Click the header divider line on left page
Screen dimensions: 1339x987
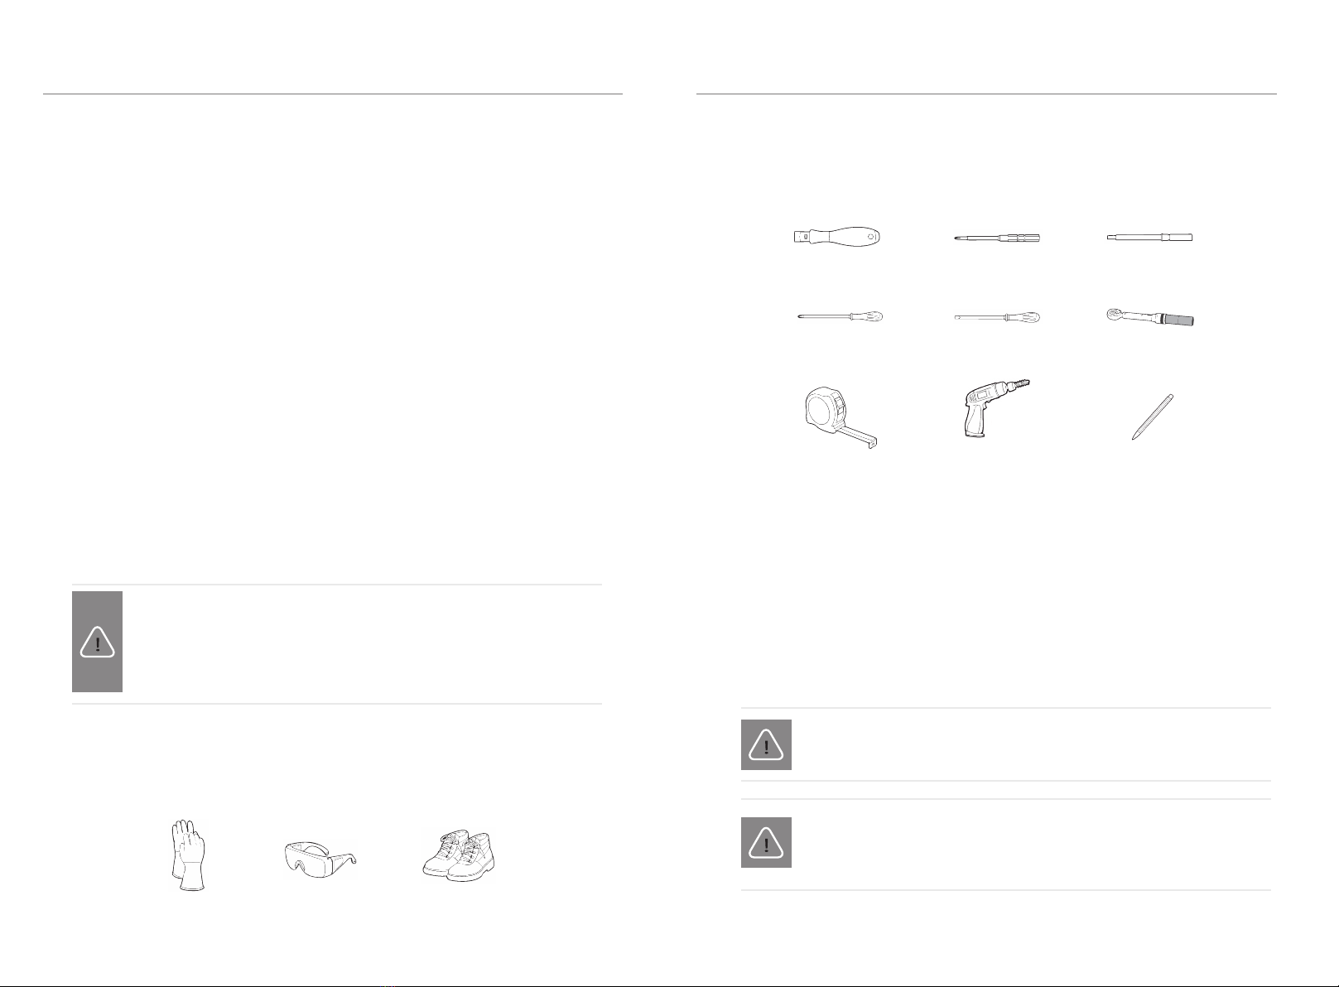click(333, 94)
